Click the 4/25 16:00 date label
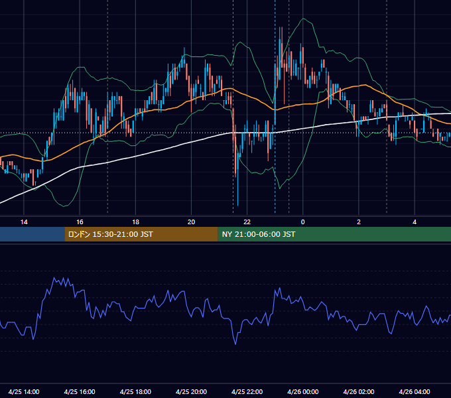The width and height of the screenshot is (451, 398). (x=80, y=391)
